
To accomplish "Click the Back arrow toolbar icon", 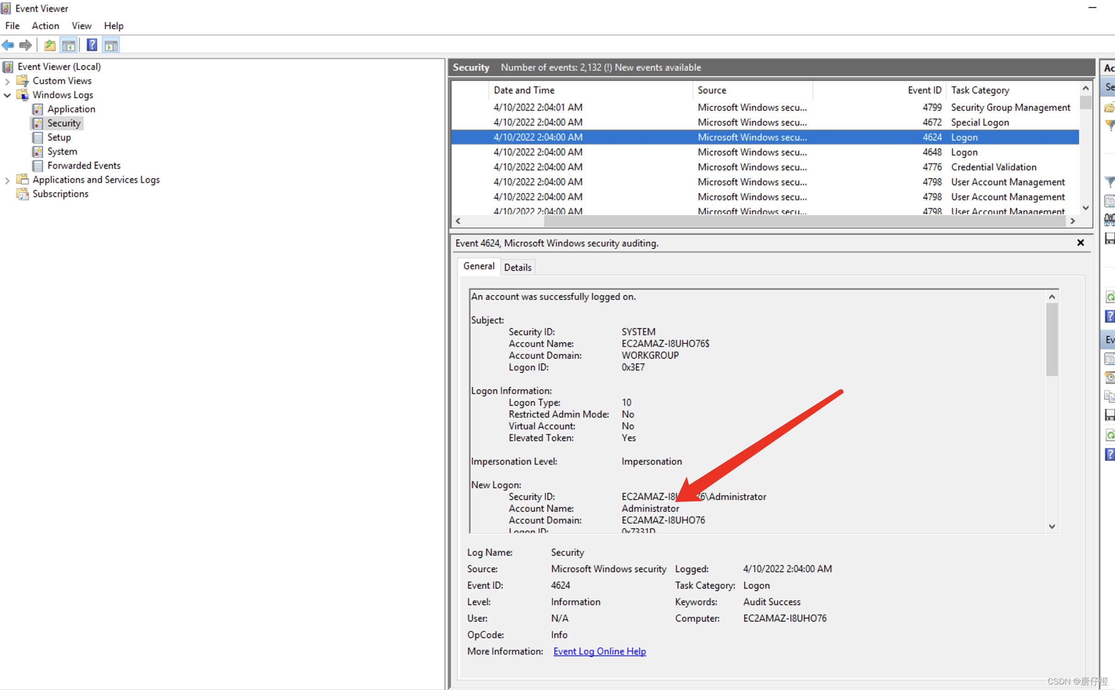I will point(8,45).
